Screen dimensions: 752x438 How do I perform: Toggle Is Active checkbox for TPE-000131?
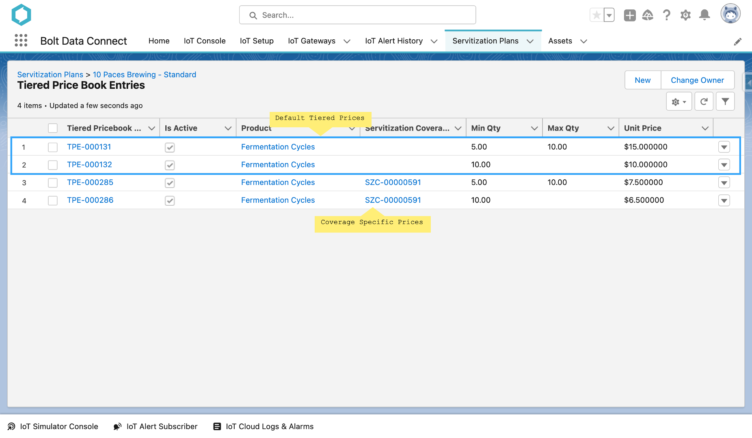pyautogui.click(x=170, y=148)
